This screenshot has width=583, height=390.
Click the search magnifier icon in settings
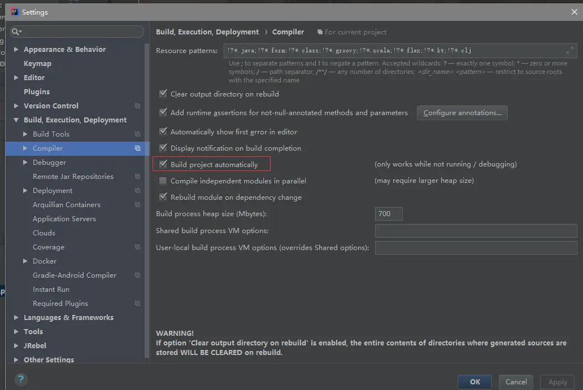[x=16, y=32]
